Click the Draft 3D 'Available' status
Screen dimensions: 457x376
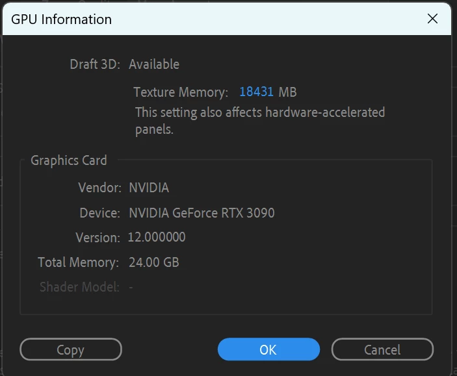pos(154,64)
